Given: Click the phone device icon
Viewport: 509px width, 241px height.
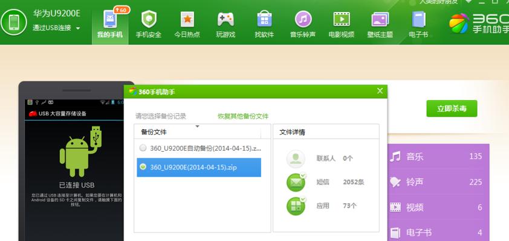Looking at the screenshot, I should coord(14,22).
